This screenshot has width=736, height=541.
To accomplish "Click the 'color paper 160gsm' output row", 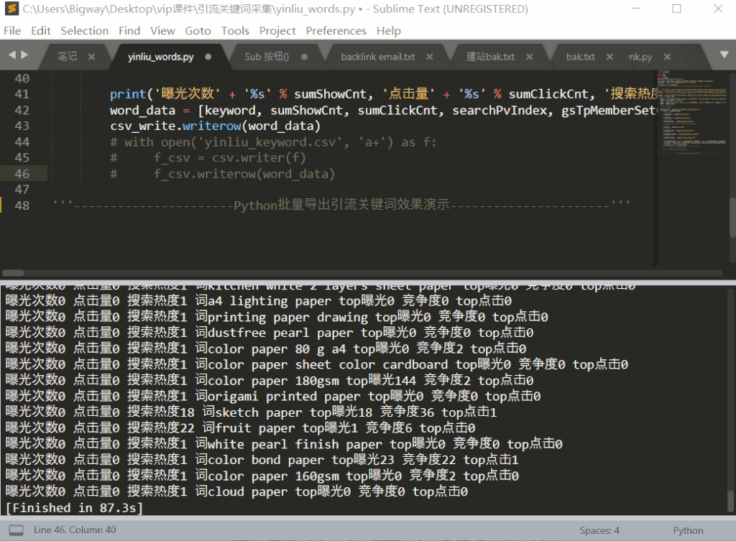I will tap(262, 476).
